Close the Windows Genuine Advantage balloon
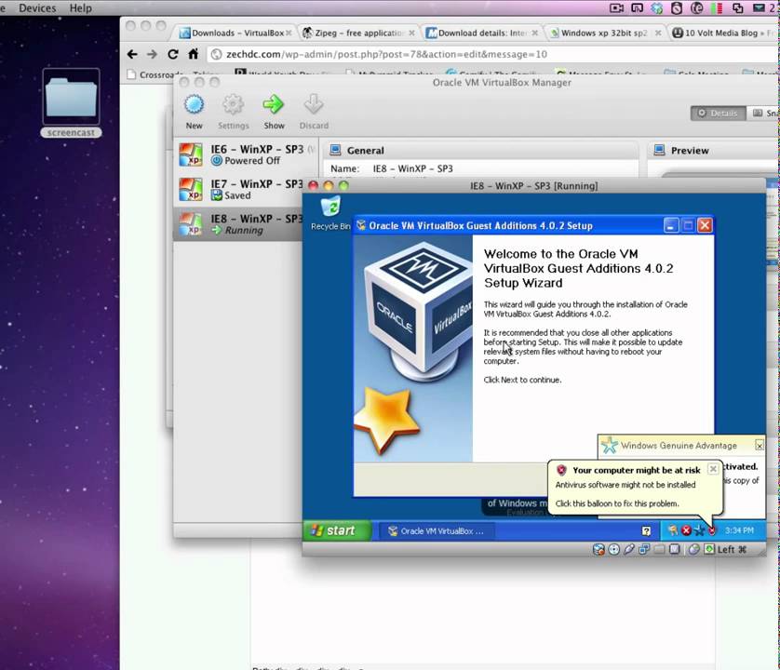Viewport: 780px width, 670px height. 760,446
